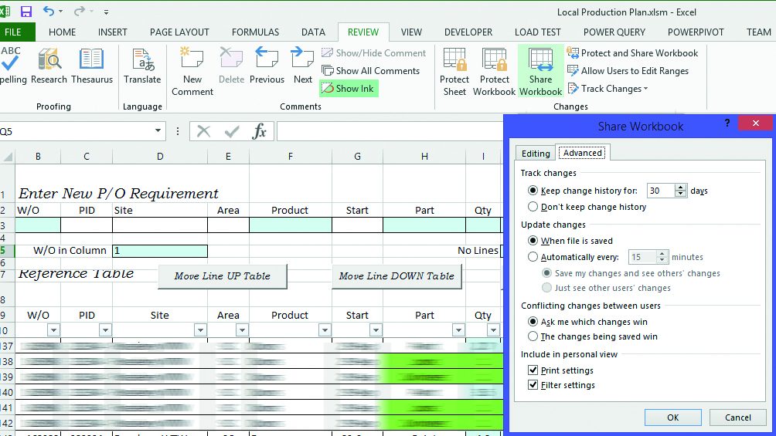Open the Name Box dropdown arrow
Screen dimensions: 776x436
158,131
